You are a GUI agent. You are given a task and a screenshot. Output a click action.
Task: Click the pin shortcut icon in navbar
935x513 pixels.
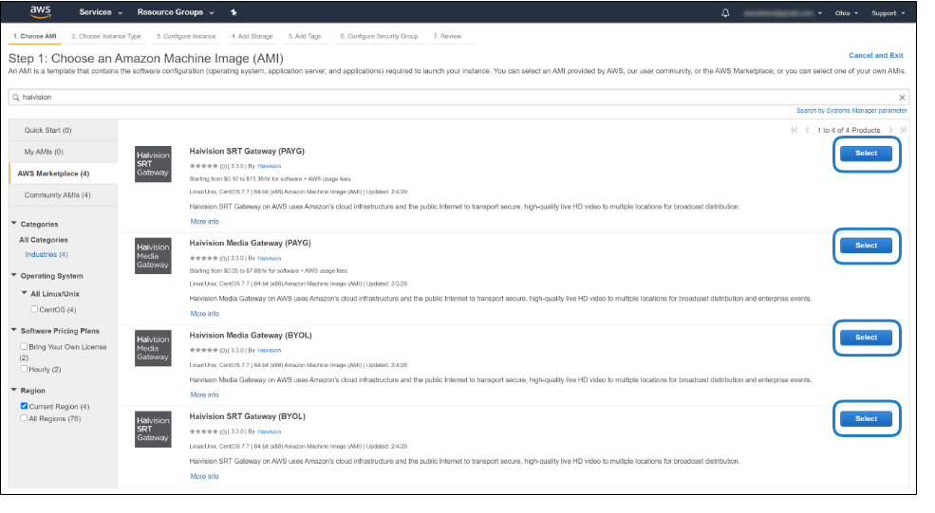(234, 13)
